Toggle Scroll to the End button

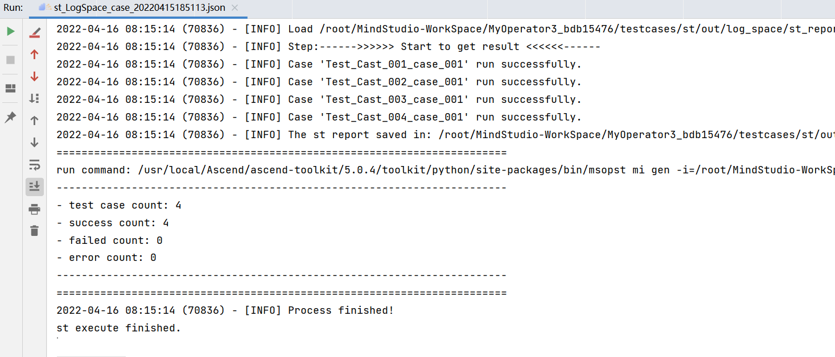(35, 186)
